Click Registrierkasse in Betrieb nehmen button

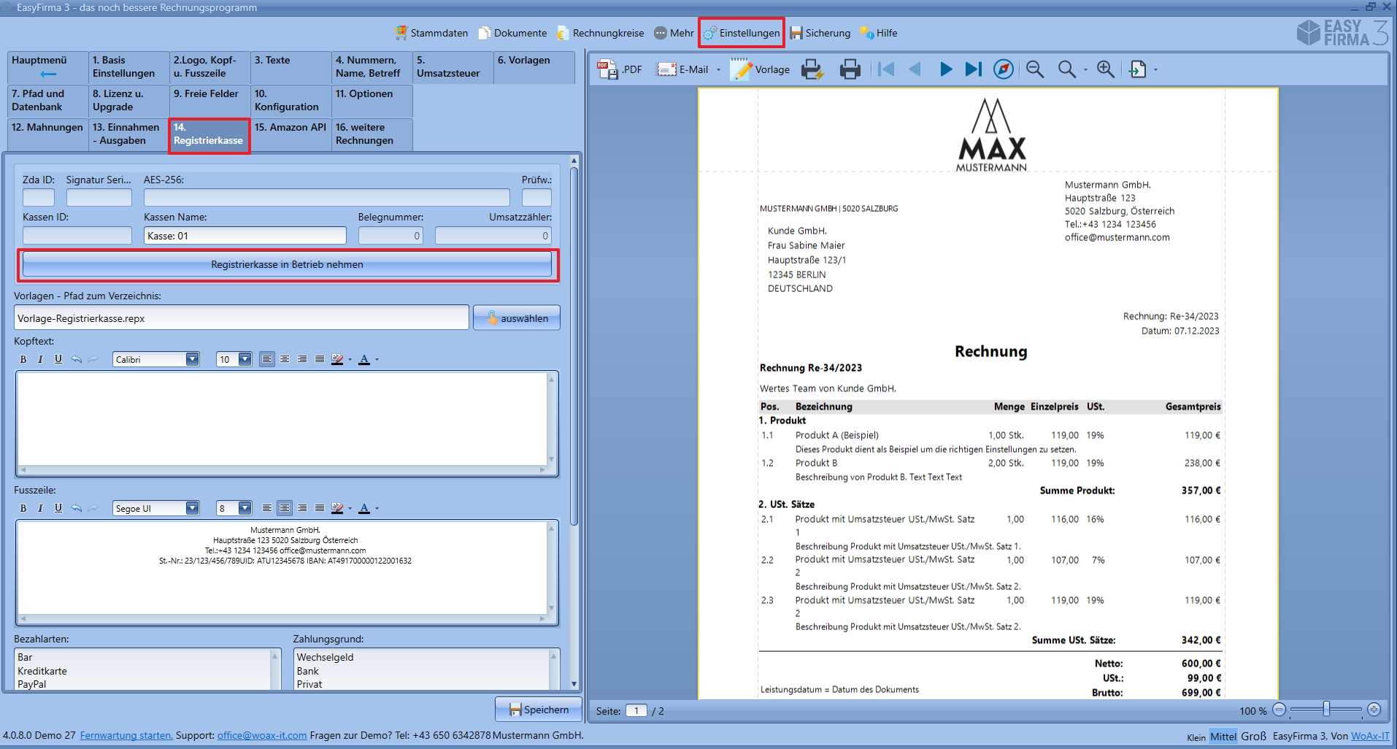(287, 264)
